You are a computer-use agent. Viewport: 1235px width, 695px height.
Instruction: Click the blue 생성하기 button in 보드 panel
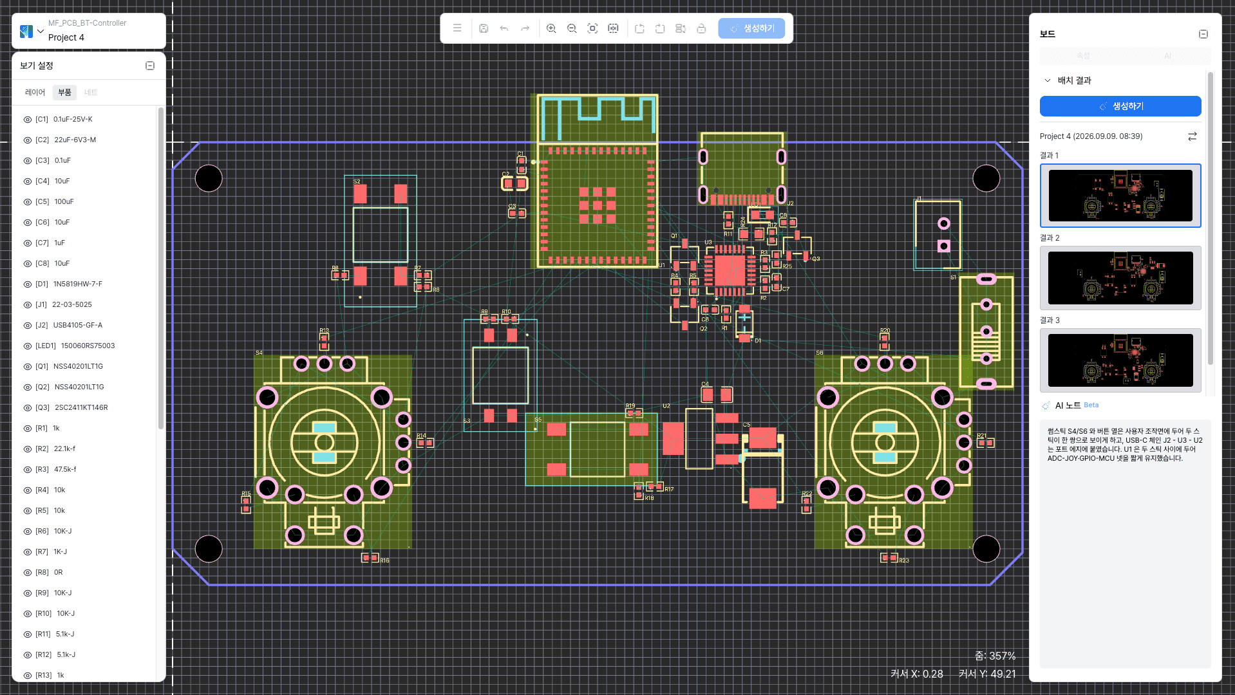tap(1120, 106)
